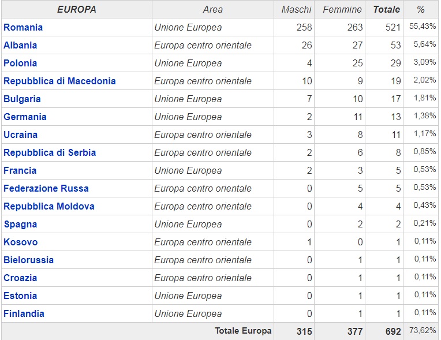Open the Ucraina link
This screenshot has height=340, width=441.
20,134
